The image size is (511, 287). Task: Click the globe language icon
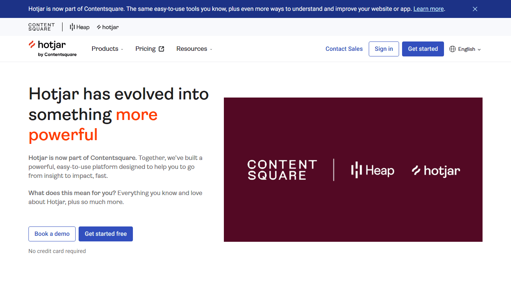click(453, 49)
